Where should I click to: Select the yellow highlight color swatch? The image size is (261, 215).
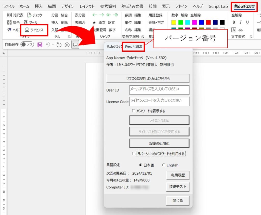[x=174, y=22]
